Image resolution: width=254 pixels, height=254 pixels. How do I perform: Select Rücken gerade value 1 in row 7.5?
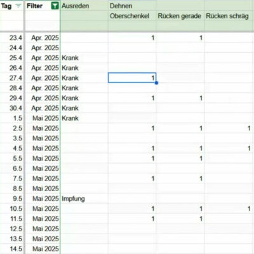(180, 178)
